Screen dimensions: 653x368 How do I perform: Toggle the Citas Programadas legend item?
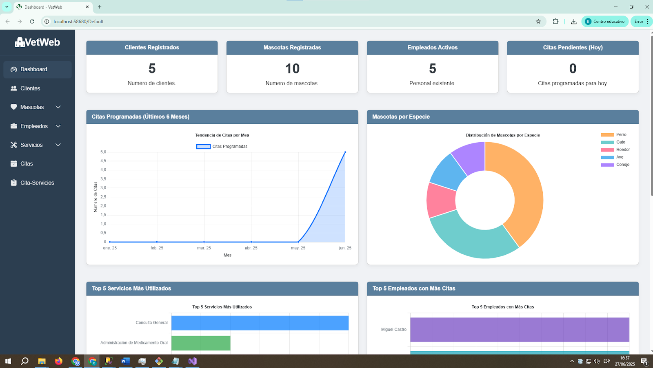[x=222, y=147]
